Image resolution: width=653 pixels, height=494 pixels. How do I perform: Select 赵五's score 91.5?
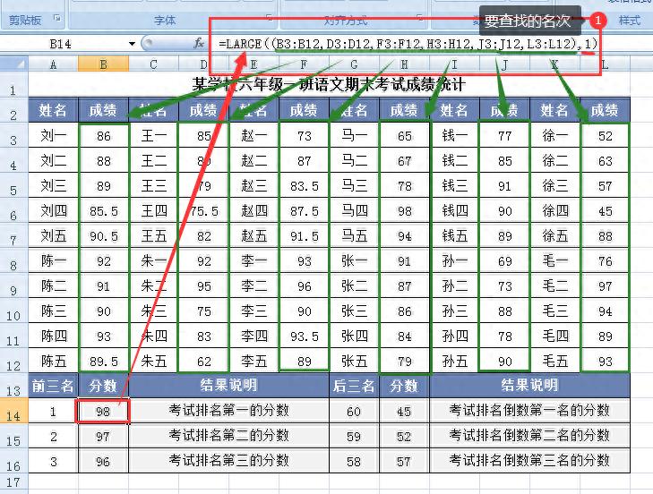tap(304, 236)
